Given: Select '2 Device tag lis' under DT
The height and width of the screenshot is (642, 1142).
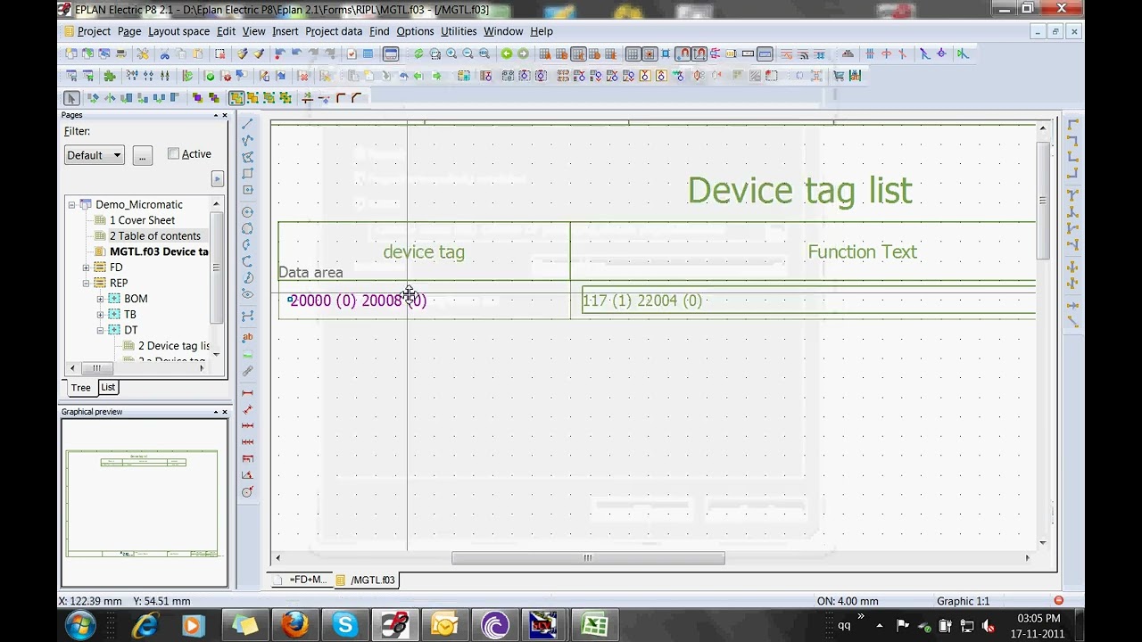Looking at the screenshot, I should (174, 346).
